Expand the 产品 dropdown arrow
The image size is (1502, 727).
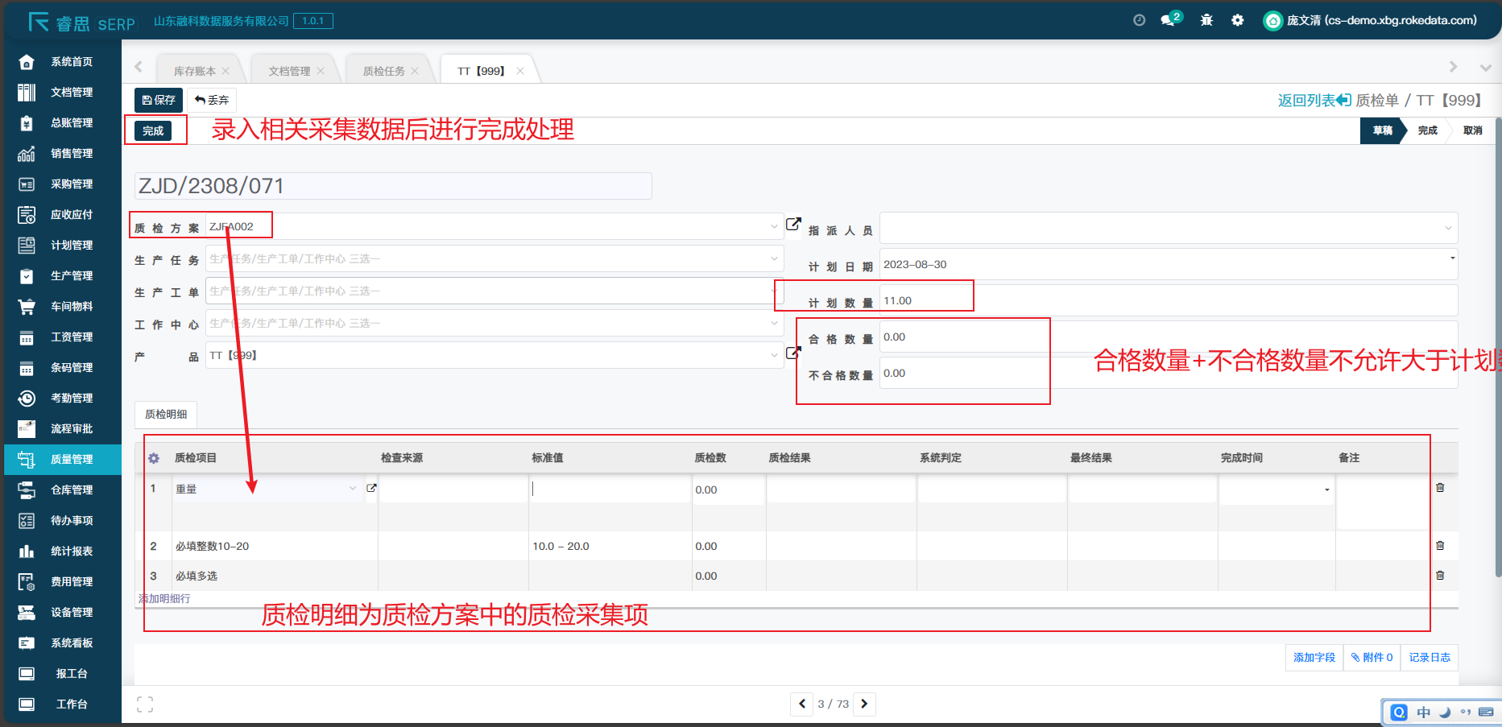point(774,355)
